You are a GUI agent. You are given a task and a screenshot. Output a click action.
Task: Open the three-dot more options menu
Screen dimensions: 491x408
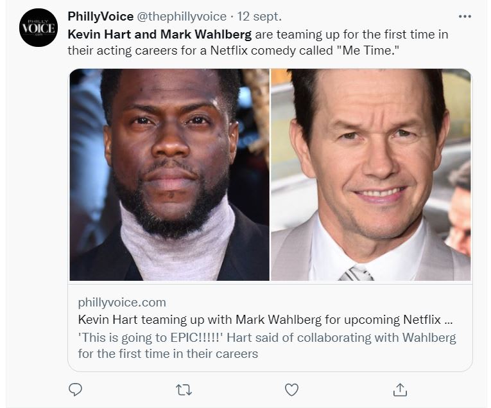pyautogui.click(x=465, y=16)
